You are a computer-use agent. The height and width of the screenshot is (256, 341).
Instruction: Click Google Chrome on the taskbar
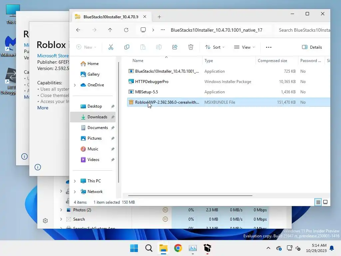[178, 248]
